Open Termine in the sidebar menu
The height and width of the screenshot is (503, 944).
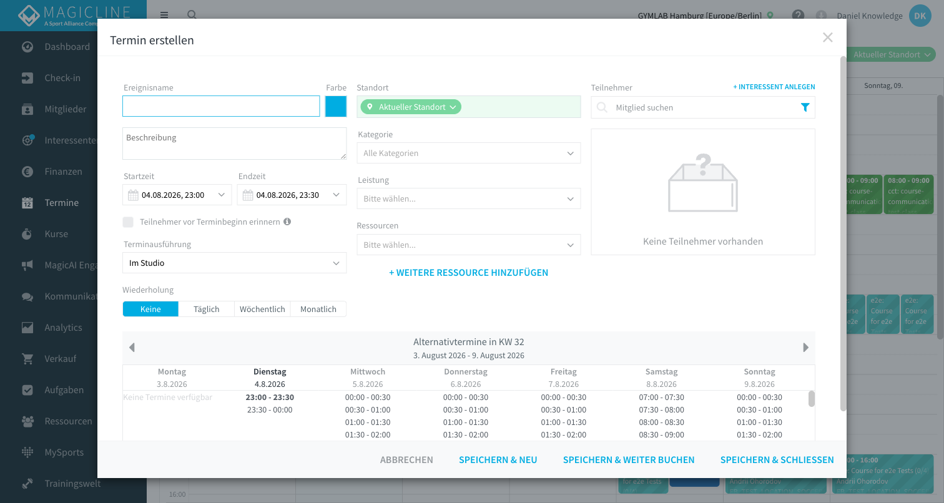[x=62, y=203]
